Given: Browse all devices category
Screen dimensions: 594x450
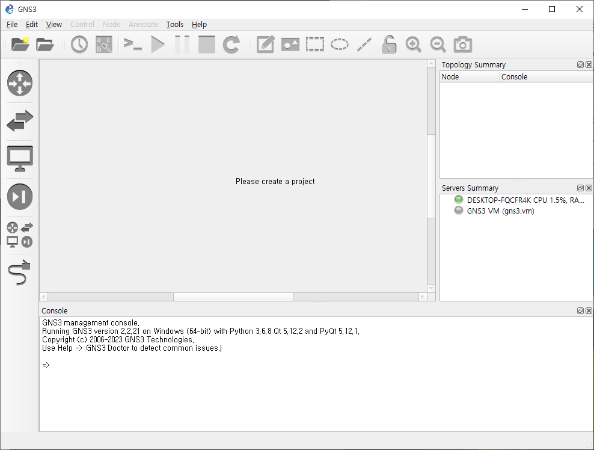Looking at the screenshot, I should pyautogui.click(x=20, y=235).
